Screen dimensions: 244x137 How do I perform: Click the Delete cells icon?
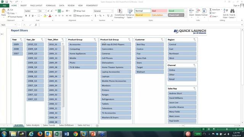coord(198,11)
